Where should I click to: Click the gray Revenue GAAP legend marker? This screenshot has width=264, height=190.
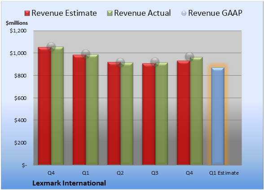pos(184,14)
